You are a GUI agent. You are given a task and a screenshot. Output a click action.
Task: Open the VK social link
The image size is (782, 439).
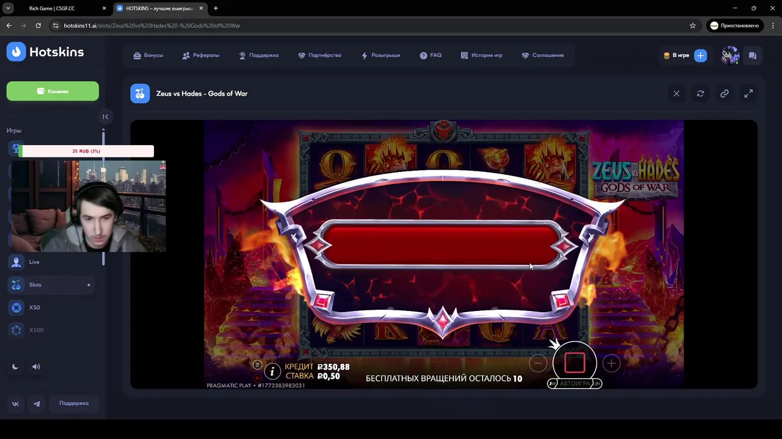(x=15, y=404)
